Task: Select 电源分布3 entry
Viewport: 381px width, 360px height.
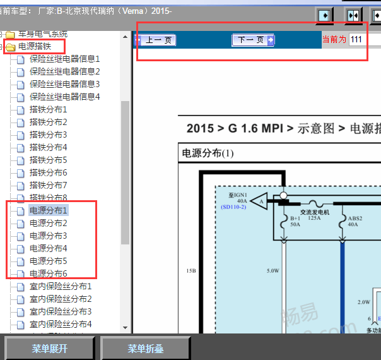Action: coord(48,236)
